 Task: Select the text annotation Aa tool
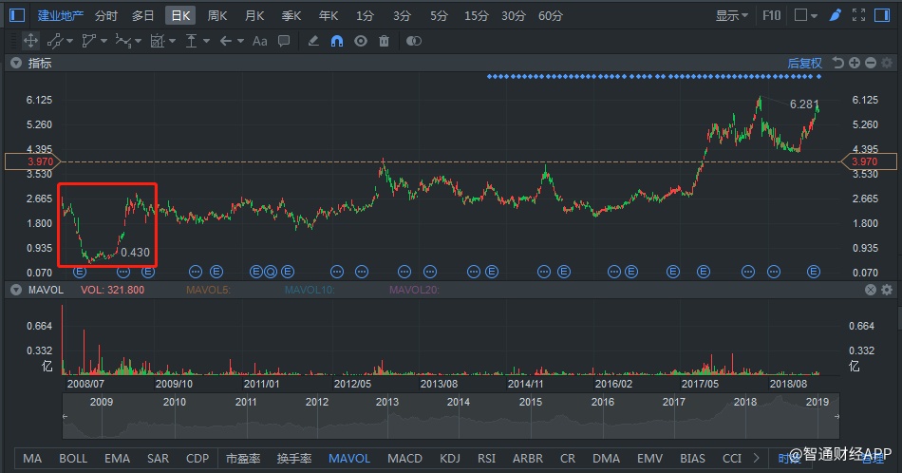pyautogui.click(x=259, y=41)
